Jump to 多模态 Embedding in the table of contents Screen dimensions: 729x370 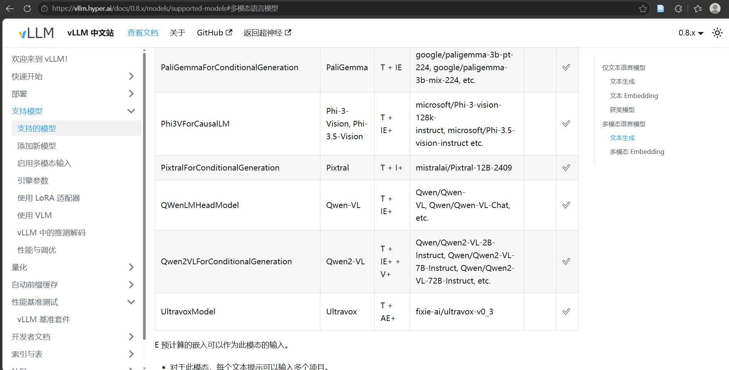[x=637, y=152]
